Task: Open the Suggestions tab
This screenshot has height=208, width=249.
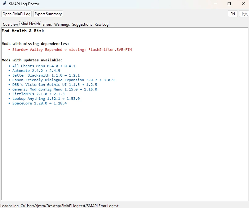Action: 82,24
